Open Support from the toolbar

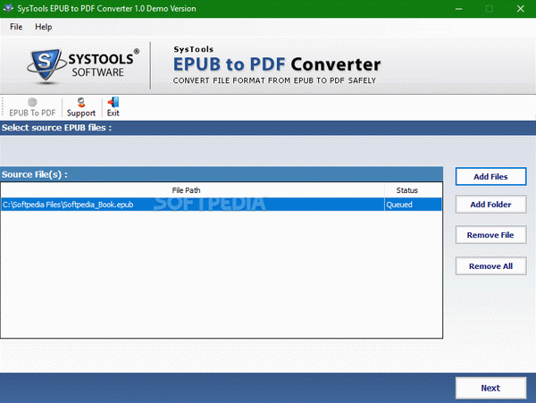[81, 107]
